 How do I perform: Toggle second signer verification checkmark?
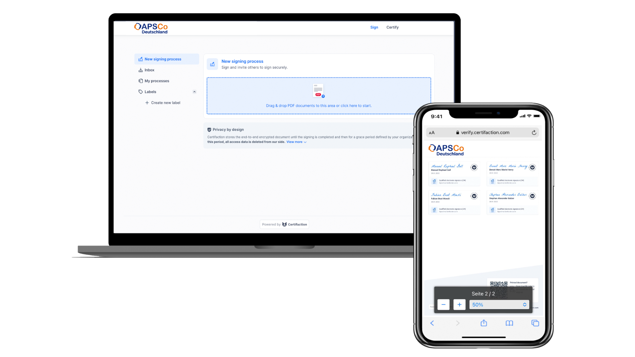click(532, 167)
